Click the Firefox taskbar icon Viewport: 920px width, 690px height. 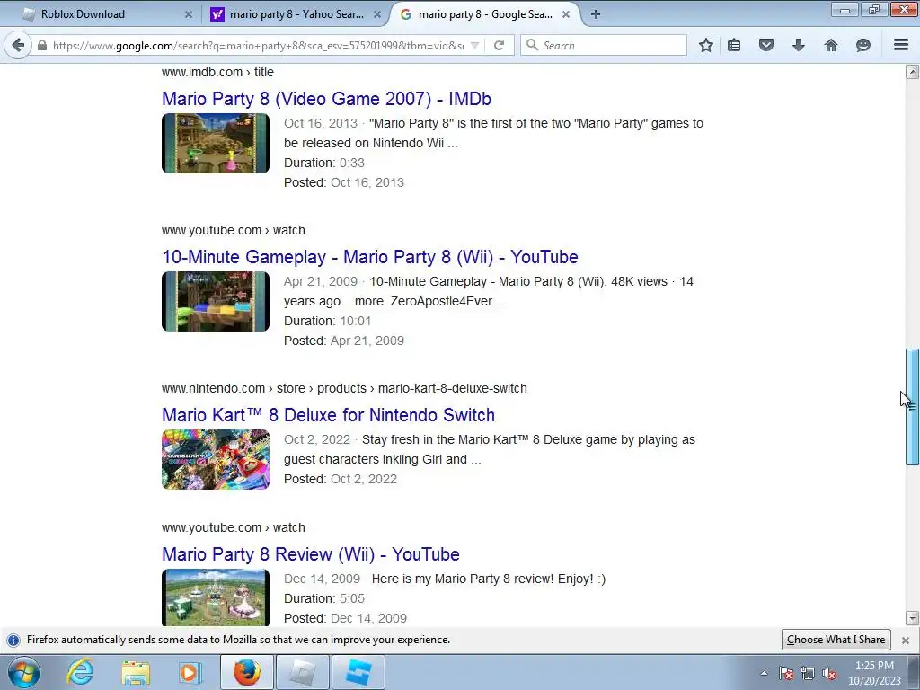tap(247, 672)
